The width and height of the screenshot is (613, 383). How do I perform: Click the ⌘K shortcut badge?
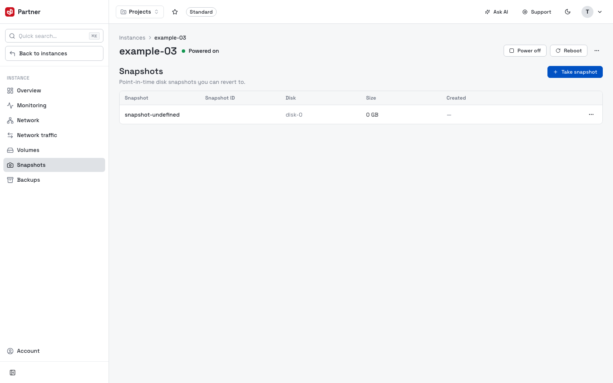[95, 36]
